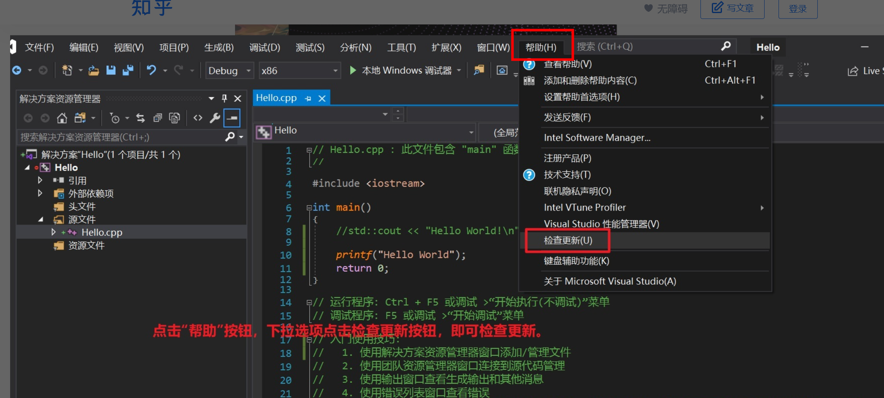This screenshot has width=884, height=398.
Task: Click the Find in Files toolbar icon
Action: tap(479, 70)
